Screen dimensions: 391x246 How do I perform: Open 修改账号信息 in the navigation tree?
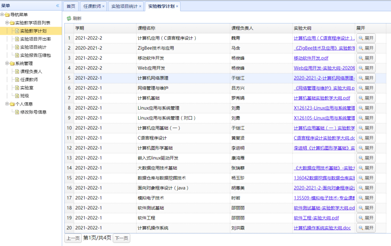tap(33, 112)
